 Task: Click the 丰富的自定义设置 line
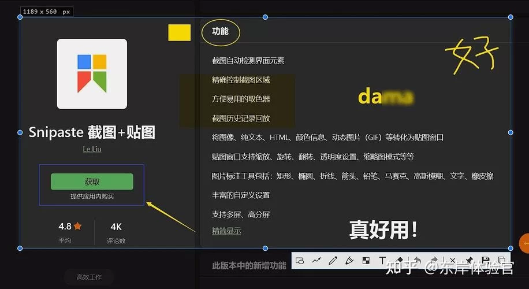coord(241,195)
